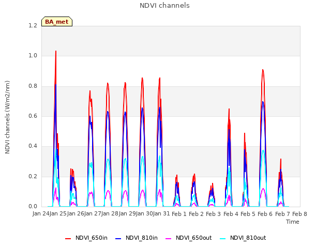Click the Jan 29 axis tick label
Viewport: 331px width, 248px height.
pos(127,214)
